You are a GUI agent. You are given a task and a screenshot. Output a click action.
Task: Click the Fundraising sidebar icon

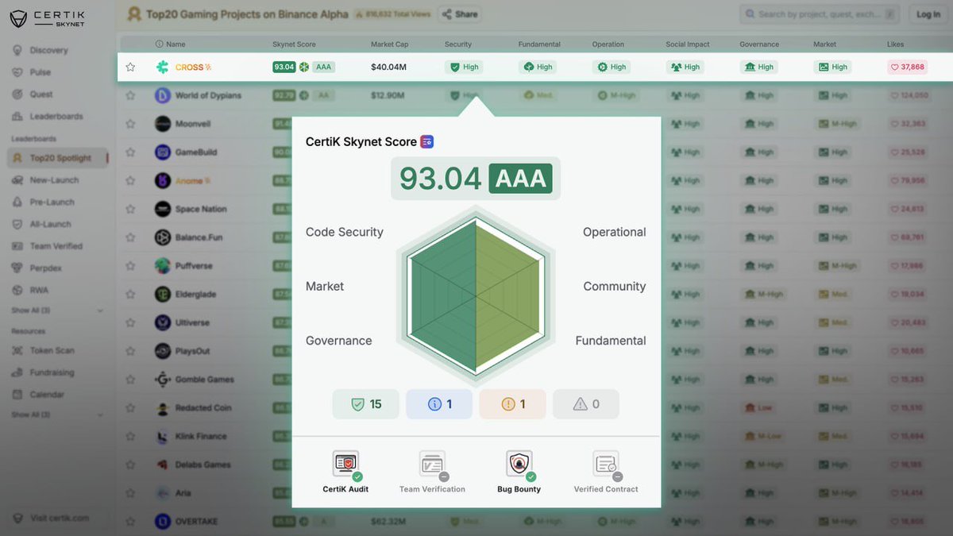click(x=17, y=372)
